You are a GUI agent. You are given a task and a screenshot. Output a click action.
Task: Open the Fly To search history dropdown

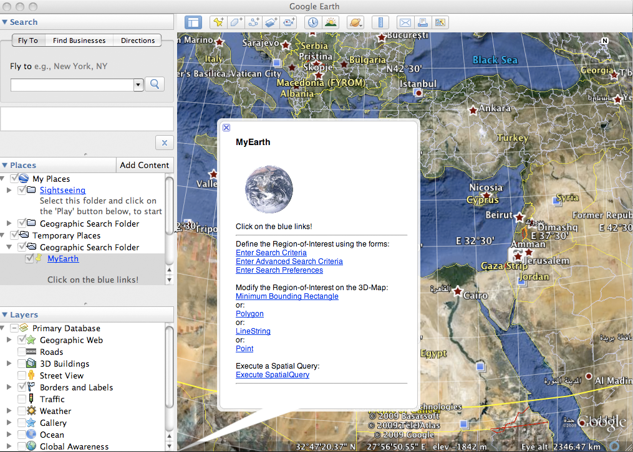(x=138, y=85)
